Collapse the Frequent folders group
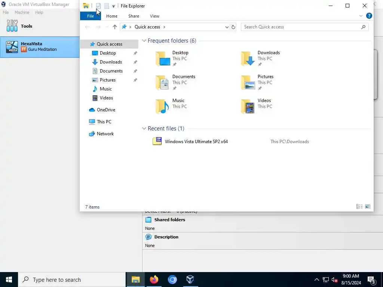 (x=144, y=41)
